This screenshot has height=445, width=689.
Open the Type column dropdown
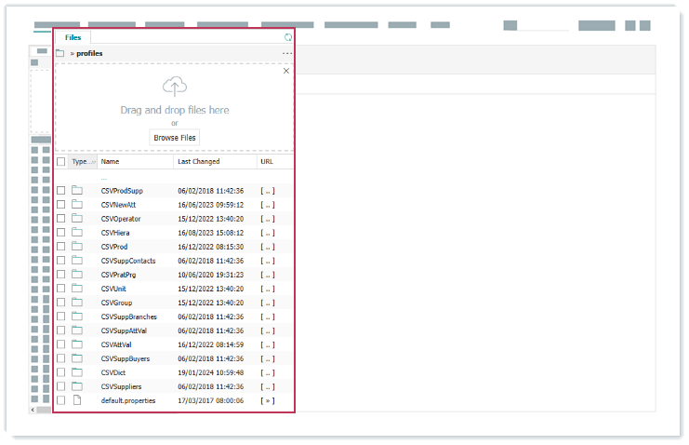(x=92, y=162)
